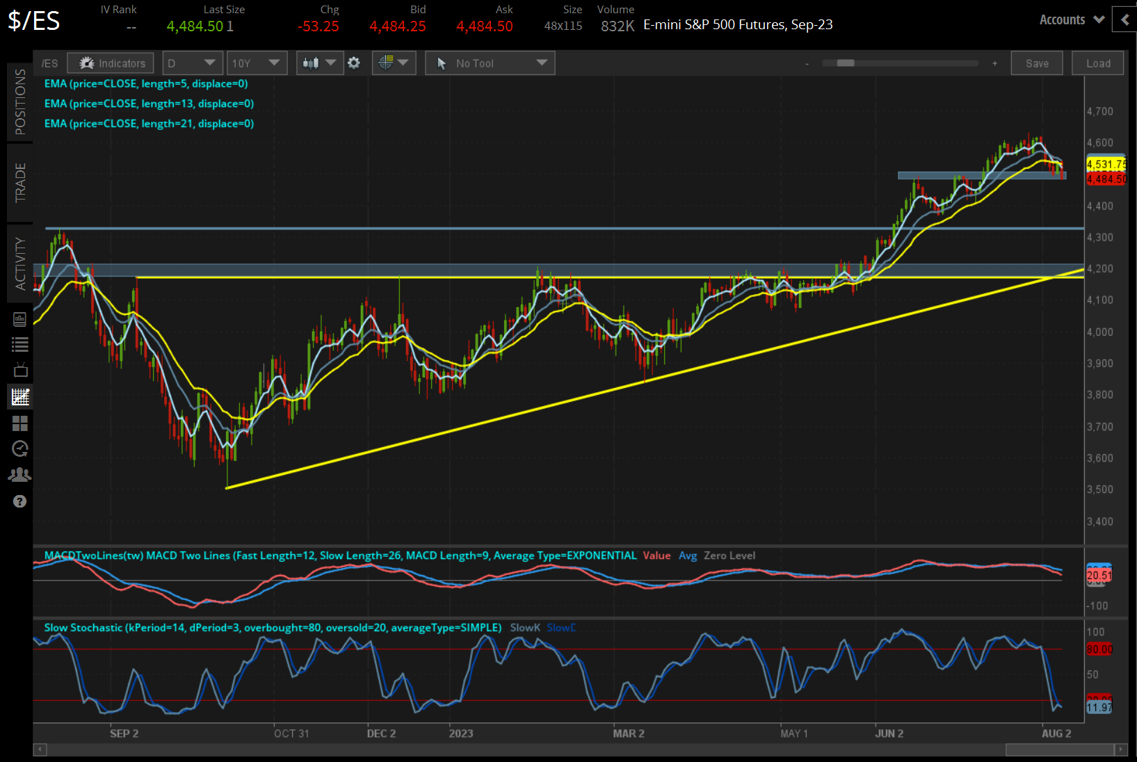Open the watchlist icon in the sidebar
Image resolution: width=1137 pixels, height=762 pixels.
point(19,344)
